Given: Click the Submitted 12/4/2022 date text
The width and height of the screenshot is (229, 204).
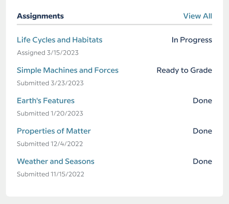Looking at the screenshot, I should [50, 144].
